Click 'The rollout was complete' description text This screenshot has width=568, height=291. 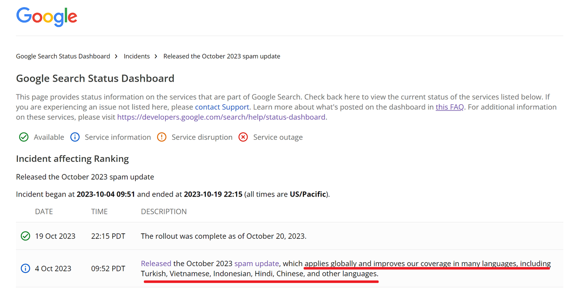click(224, 236)
